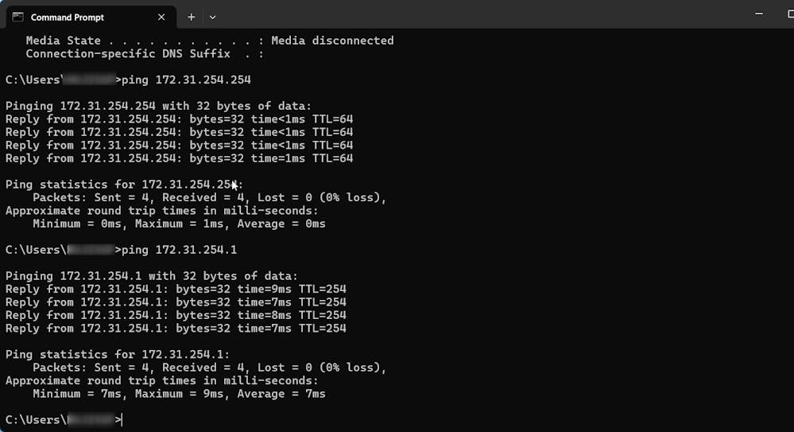Click the reply line showing time=8ms

pos(176,315)
